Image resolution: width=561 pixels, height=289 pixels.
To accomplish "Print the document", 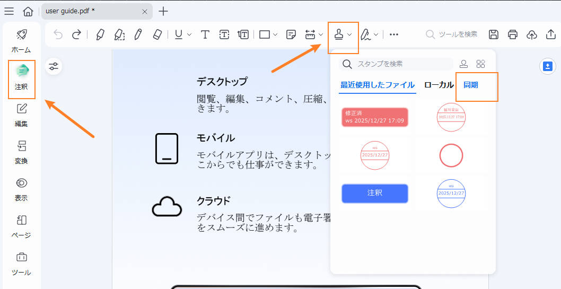I will click(x=513, y=34).
